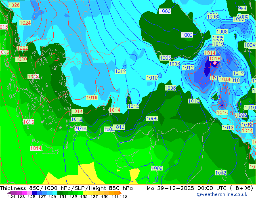Click the forecast date Mo 29-12-2025 00:00 UTC
This screenshot has height=198, width=256.
[x=188, y=188]
